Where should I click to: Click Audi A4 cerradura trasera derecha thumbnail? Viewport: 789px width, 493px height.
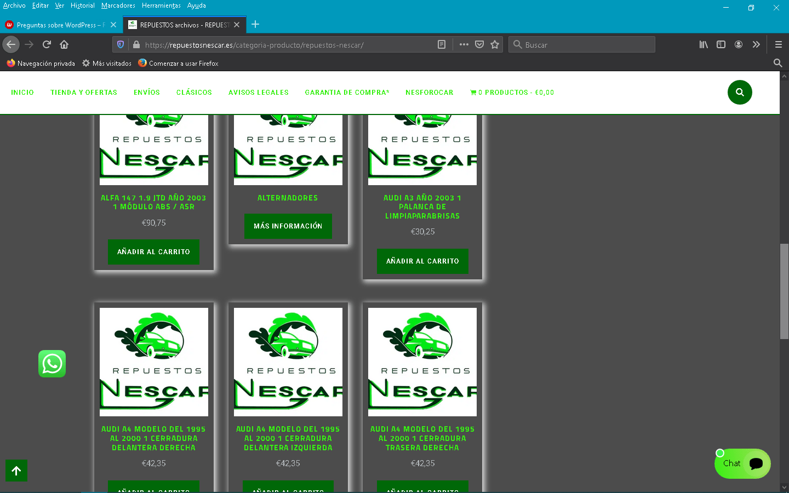[422, 362]
